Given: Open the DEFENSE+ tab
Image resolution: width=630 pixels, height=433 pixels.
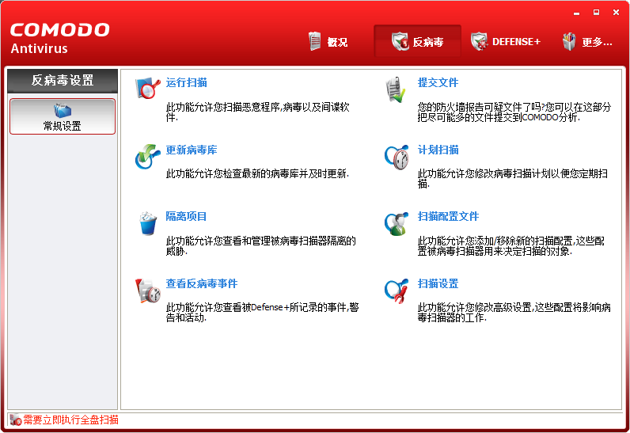Looking at the screenshot, I should point(506,41).
